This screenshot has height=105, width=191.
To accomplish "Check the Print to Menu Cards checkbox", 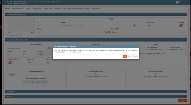I will point(148,50).
